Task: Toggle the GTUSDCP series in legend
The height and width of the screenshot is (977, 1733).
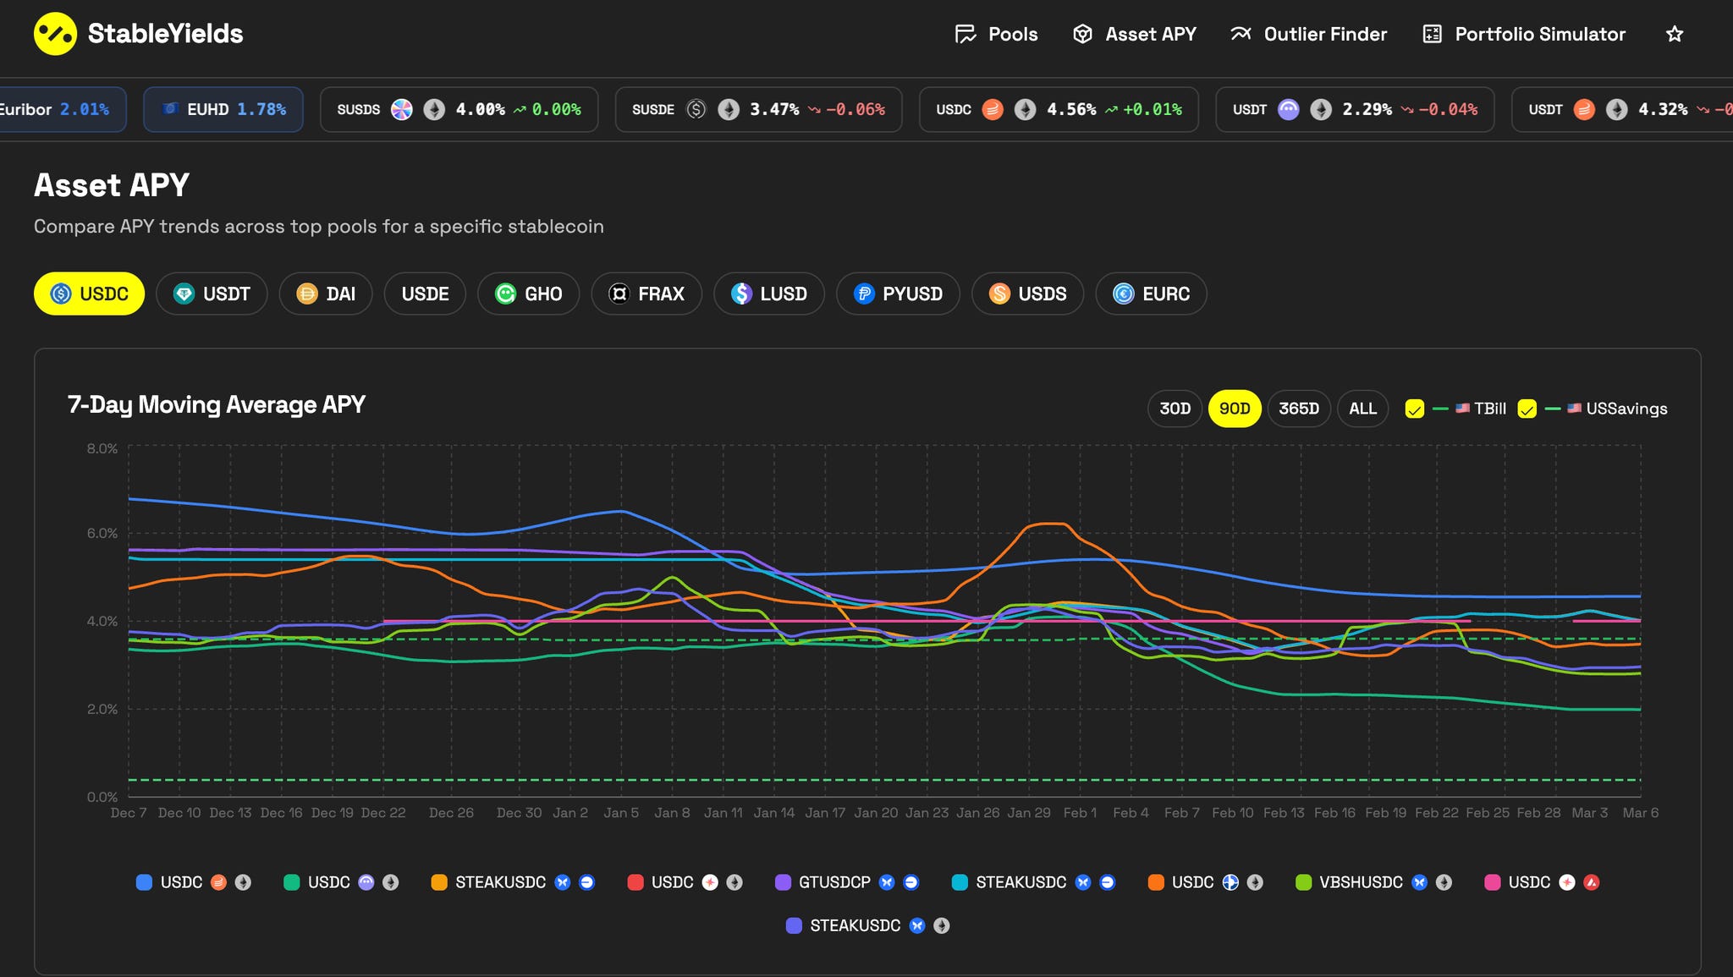Action: 833,882
